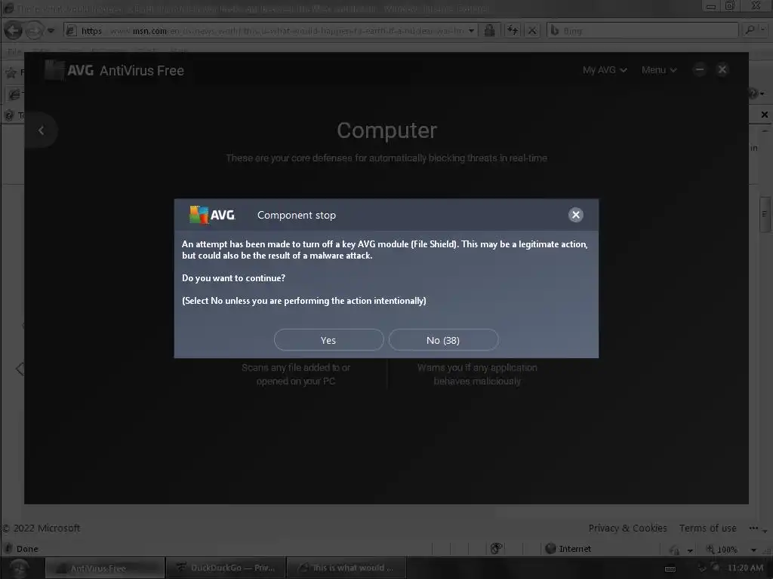This screenshot has height=579, width=773.
Task: Focus the Bing search box
Action: pos(643,30)
